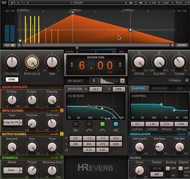
Task: Click the Pre Delay knob
Action: 12,62
